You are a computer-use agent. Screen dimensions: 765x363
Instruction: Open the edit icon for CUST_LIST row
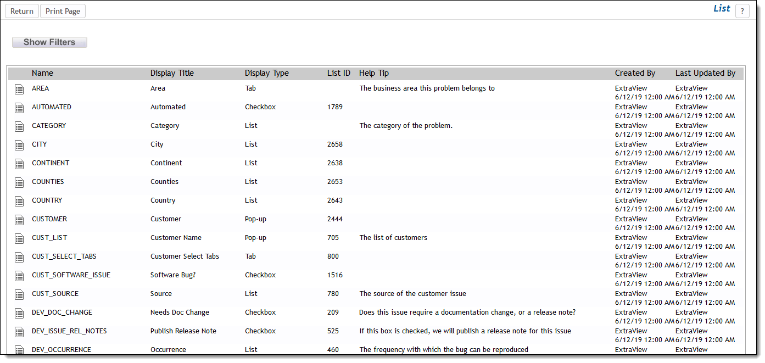19,238
